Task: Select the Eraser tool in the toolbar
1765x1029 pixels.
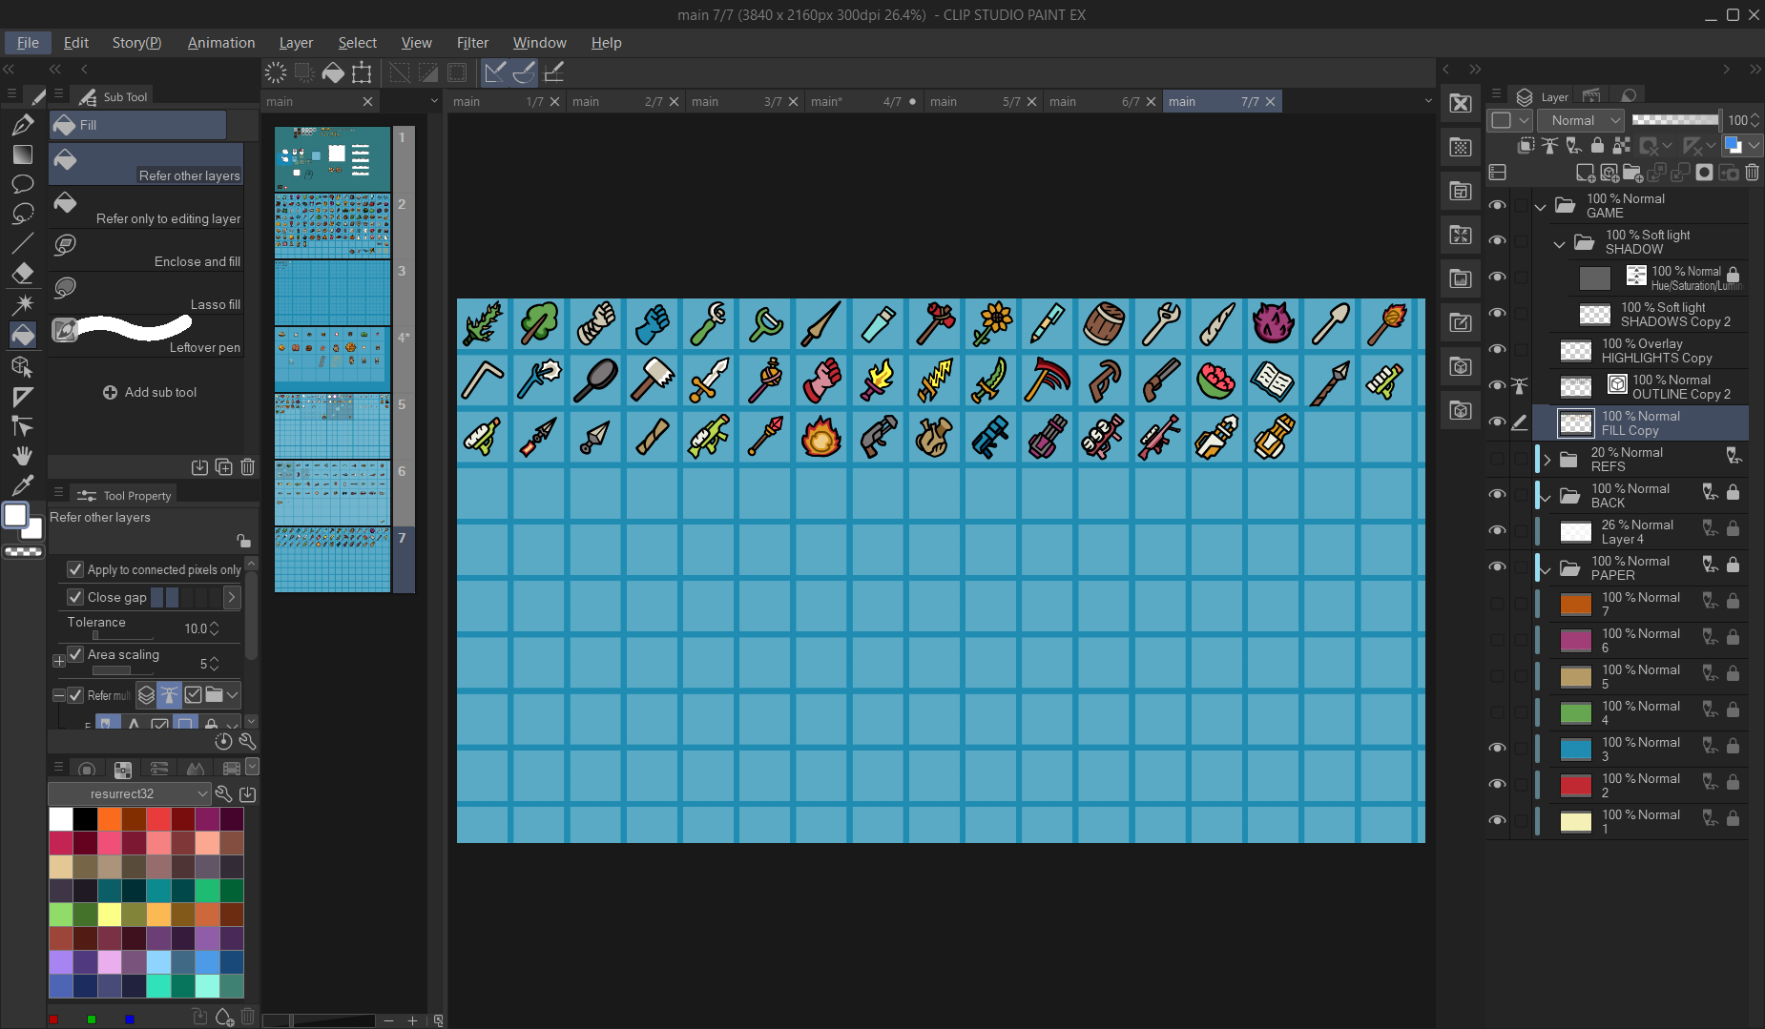Action: pos(23,274)
